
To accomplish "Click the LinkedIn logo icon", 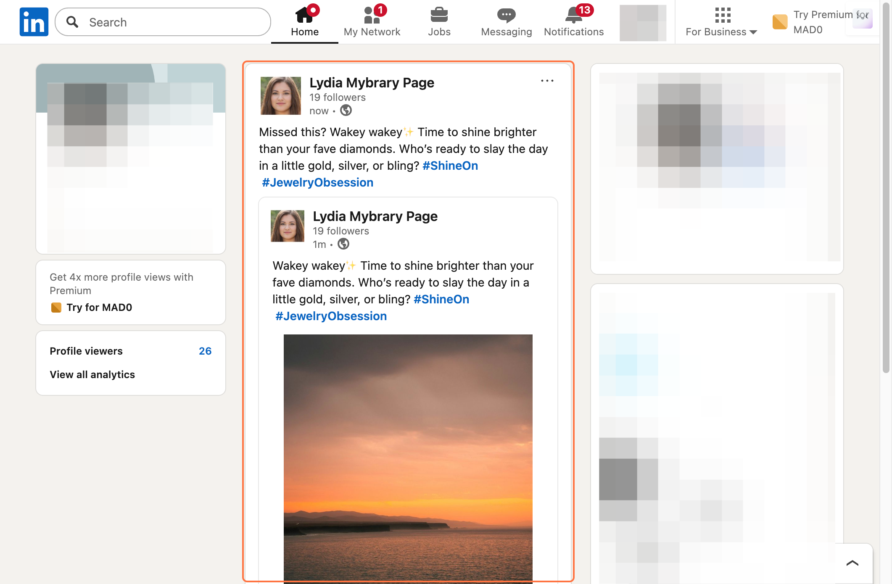I will 34,22.
